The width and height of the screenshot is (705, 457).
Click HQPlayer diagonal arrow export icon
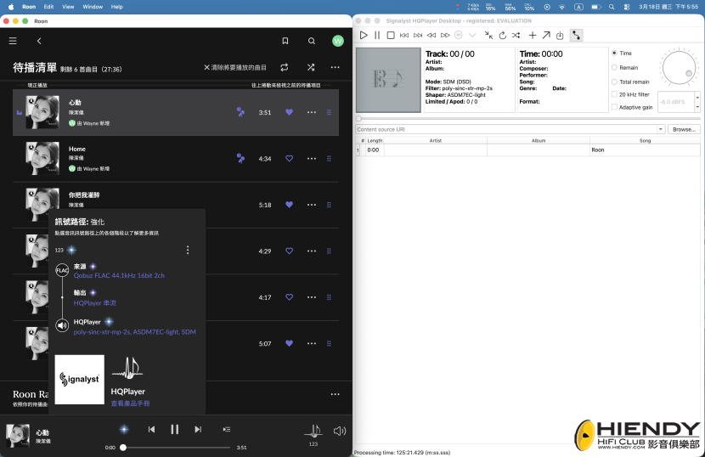(x=546, y=35)
